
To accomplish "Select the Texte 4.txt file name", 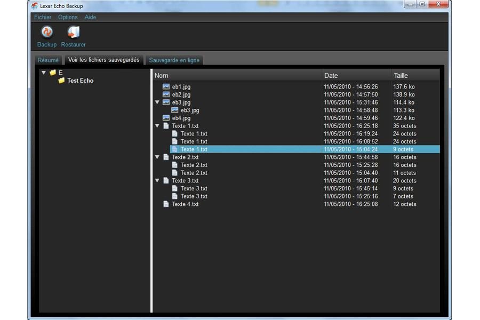I will pos(185,204).
